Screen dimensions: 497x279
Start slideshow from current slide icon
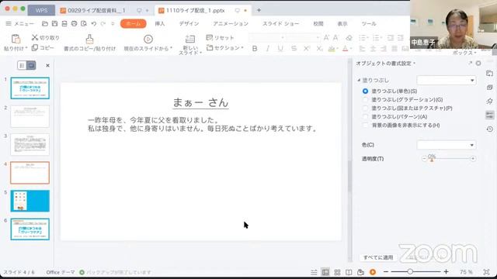click(x=148, y=39)
